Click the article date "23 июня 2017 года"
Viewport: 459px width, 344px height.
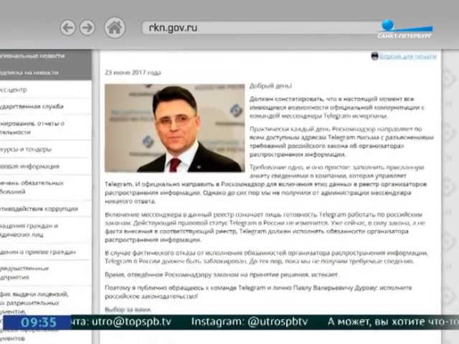pos(133,72)
